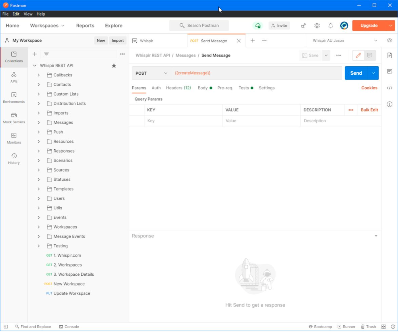The image size is (399, 332).
Task: Open the History sidebar panel
Action: [x=14, y=159]
